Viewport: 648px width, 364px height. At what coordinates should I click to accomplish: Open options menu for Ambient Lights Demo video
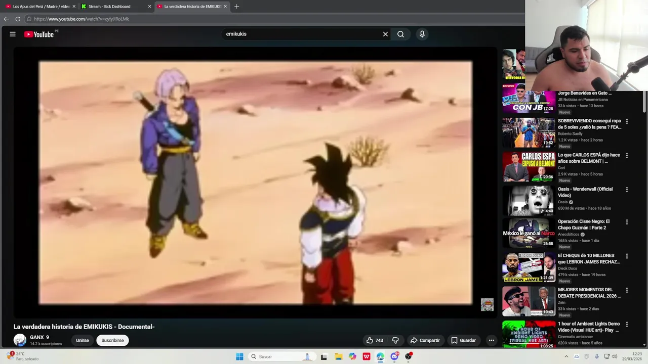pyautogui.click(x=627, y=324)
